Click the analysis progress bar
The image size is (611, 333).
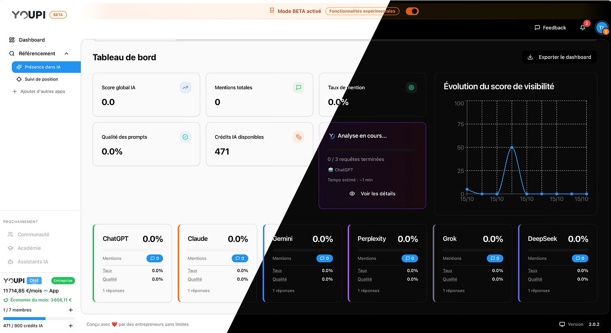point(372,150)
